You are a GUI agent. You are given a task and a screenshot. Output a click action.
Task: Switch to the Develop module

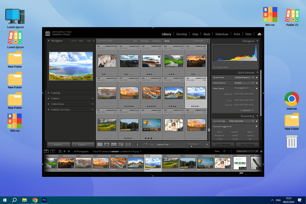[x=182, y=34]
